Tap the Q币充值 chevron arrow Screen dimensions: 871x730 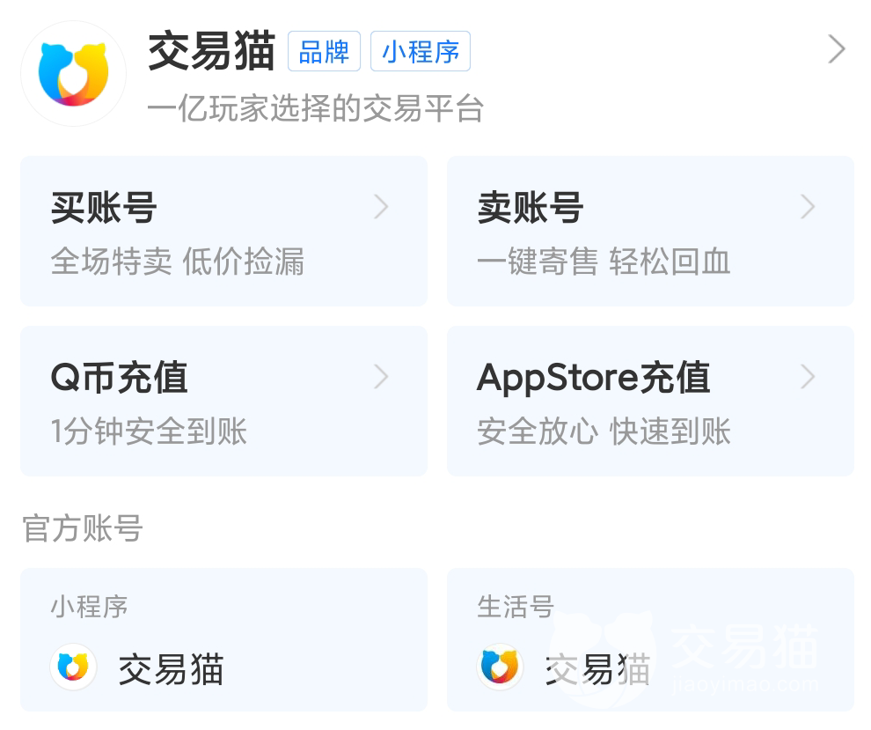[x=381, y=377]
